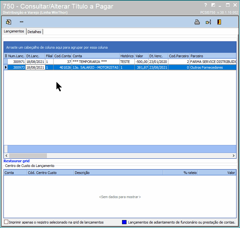Click the Parceiro column header
The image size is (240, 228).
(x=213, y=56)
